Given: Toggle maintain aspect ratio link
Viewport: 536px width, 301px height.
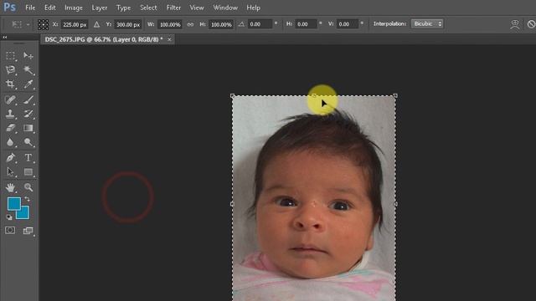Looking at the screenshot, I should point(190,24).
